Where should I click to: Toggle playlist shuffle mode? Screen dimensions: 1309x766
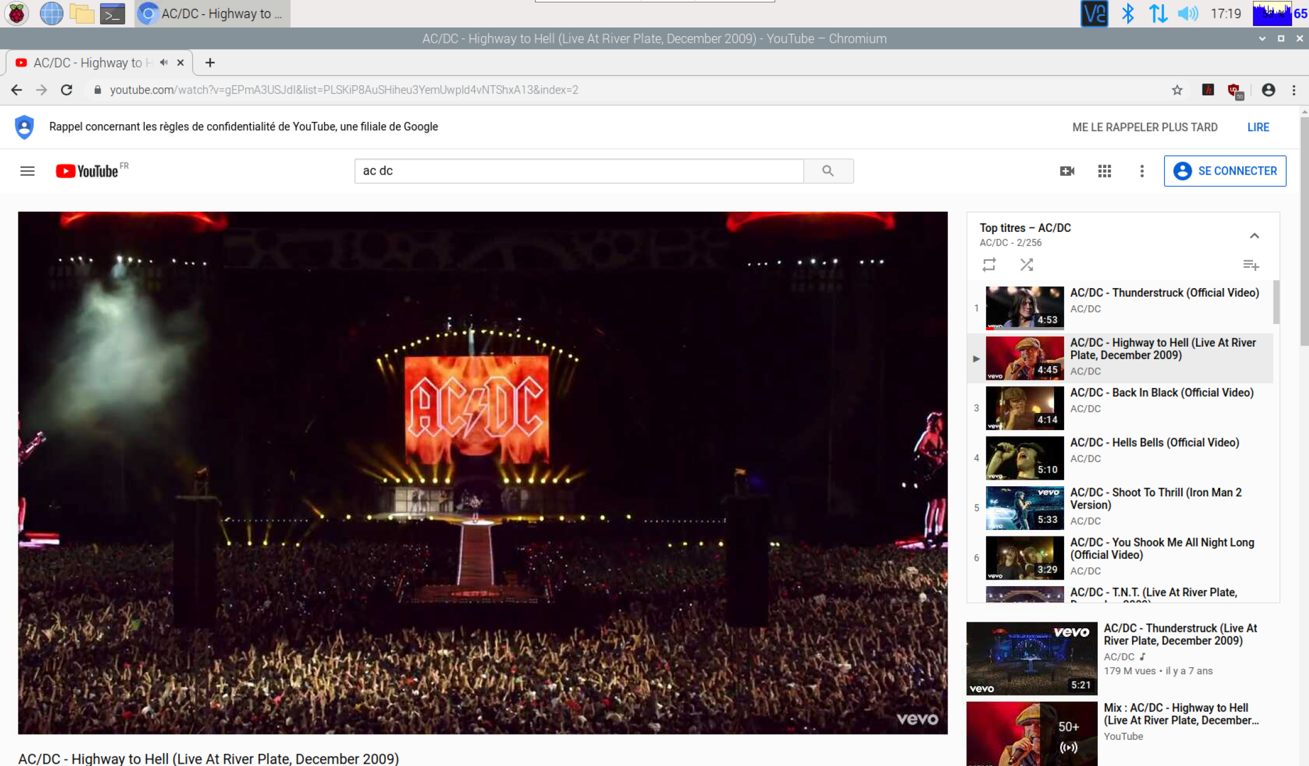[x=1027, y=264]
